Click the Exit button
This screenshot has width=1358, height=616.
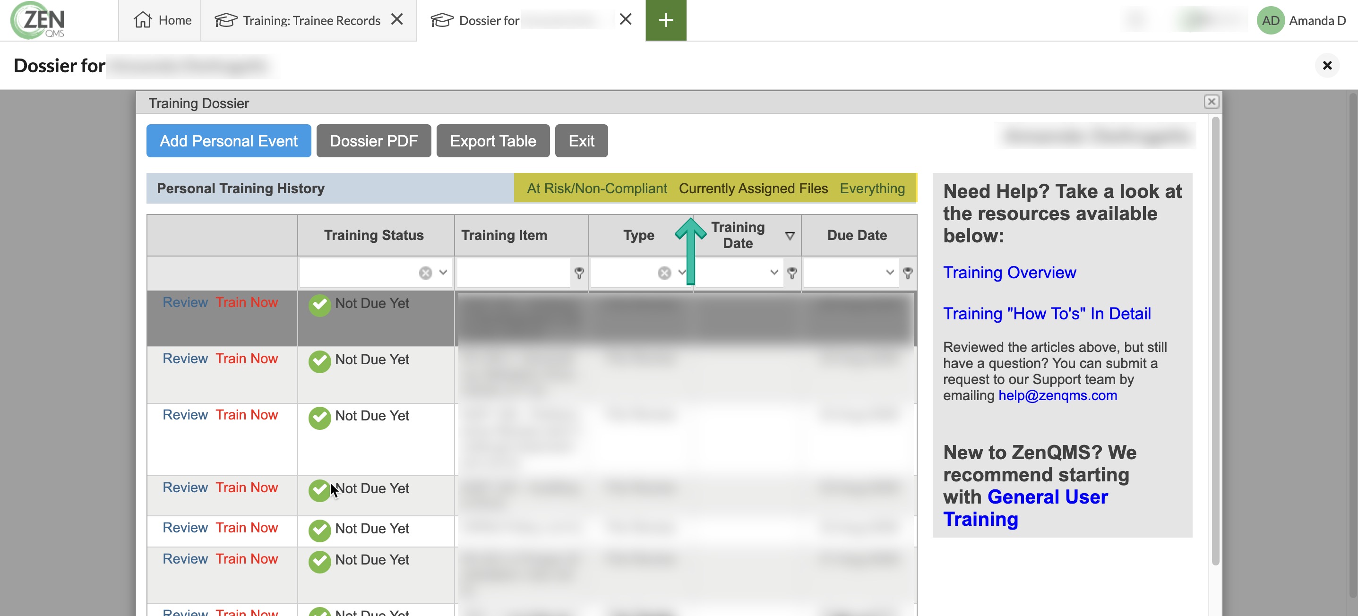[582, 141]
